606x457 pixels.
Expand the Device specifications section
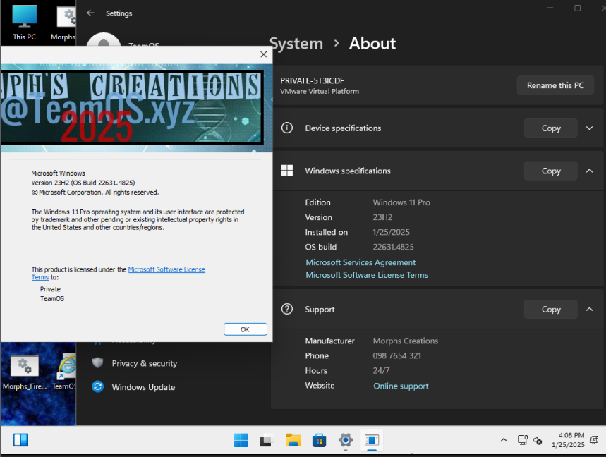589,128
